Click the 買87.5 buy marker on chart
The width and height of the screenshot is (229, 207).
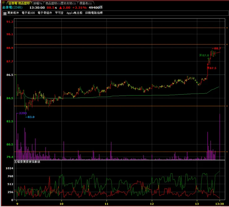211,68
